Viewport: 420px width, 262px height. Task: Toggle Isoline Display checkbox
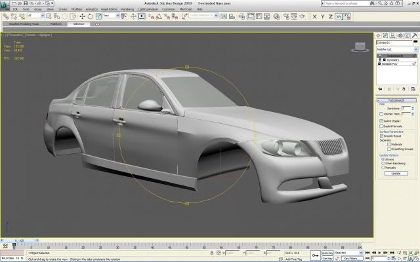[x=381, y=121]
